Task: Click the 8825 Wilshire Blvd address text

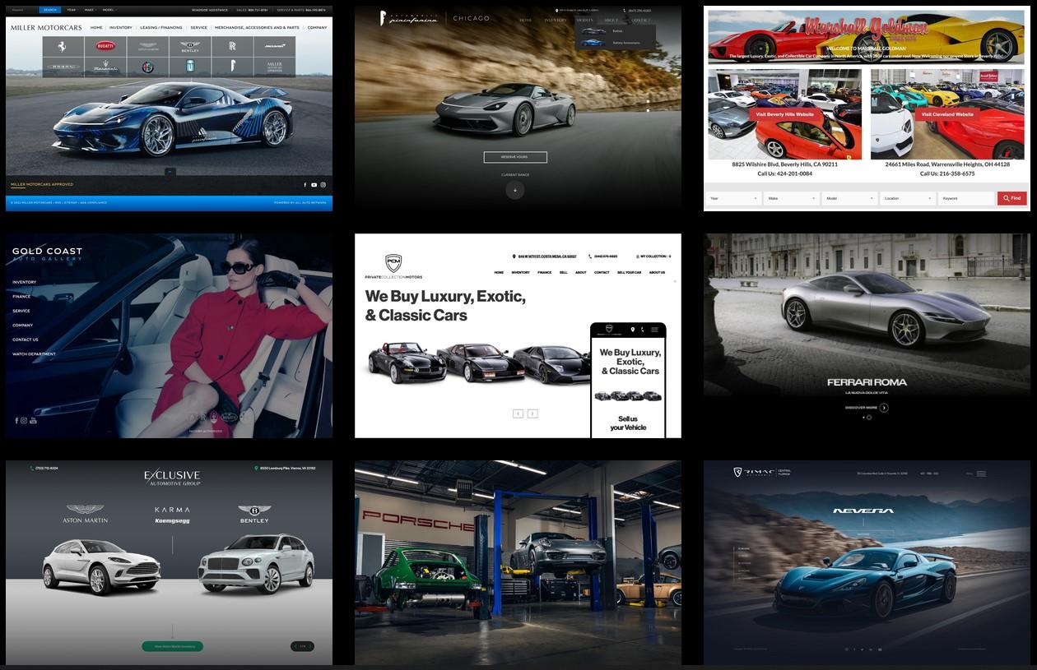Action: click(784, 164)
